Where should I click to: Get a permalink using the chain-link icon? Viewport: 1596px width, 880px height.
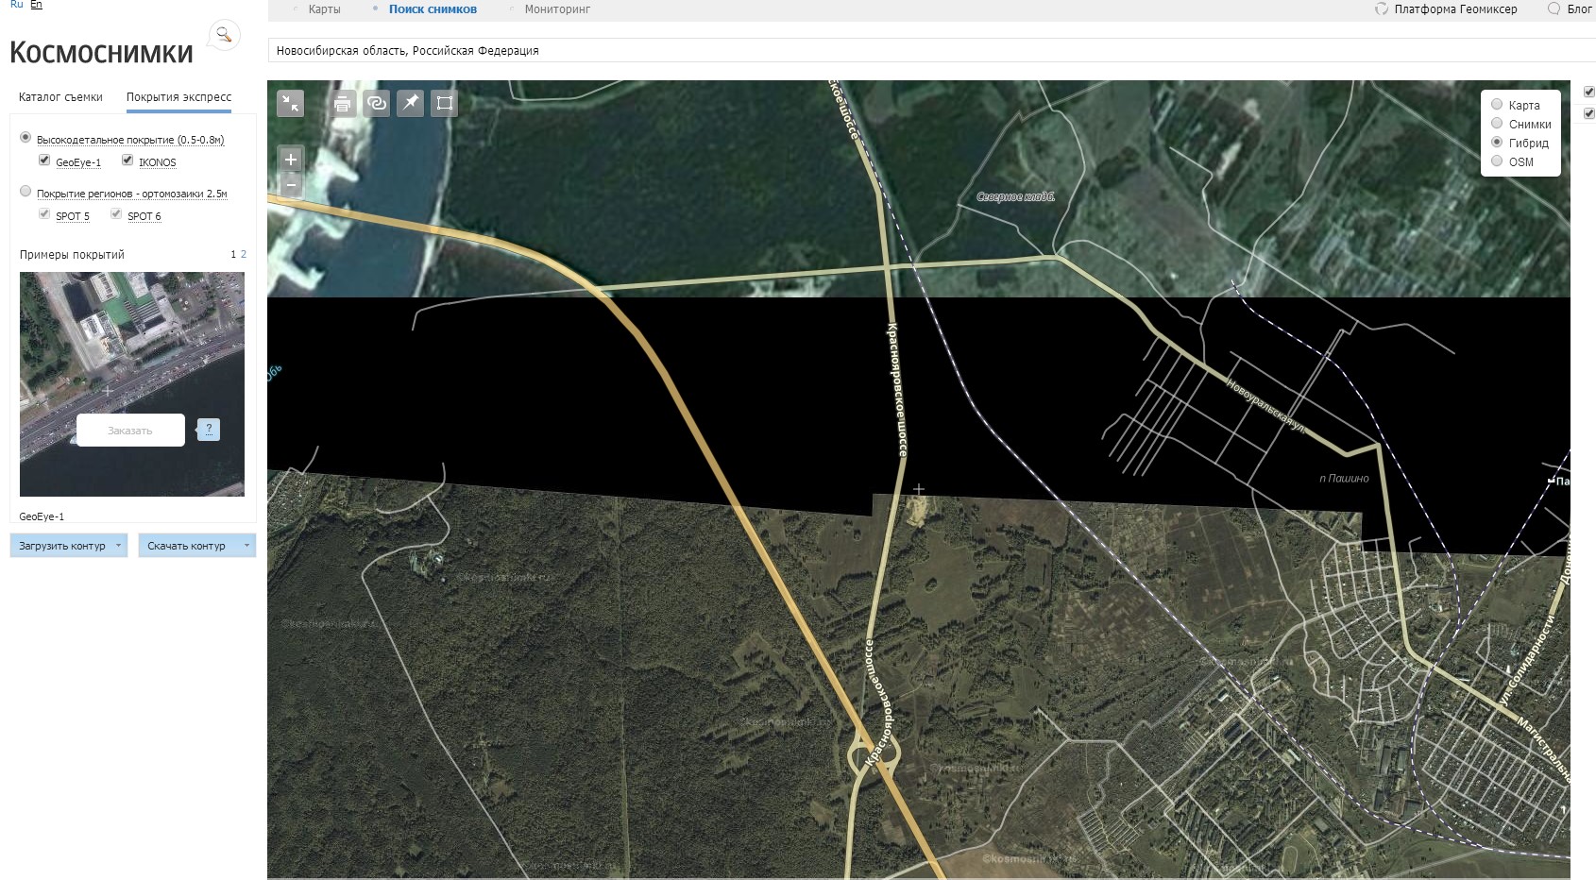pyautogui.click(x=377, y=103)
